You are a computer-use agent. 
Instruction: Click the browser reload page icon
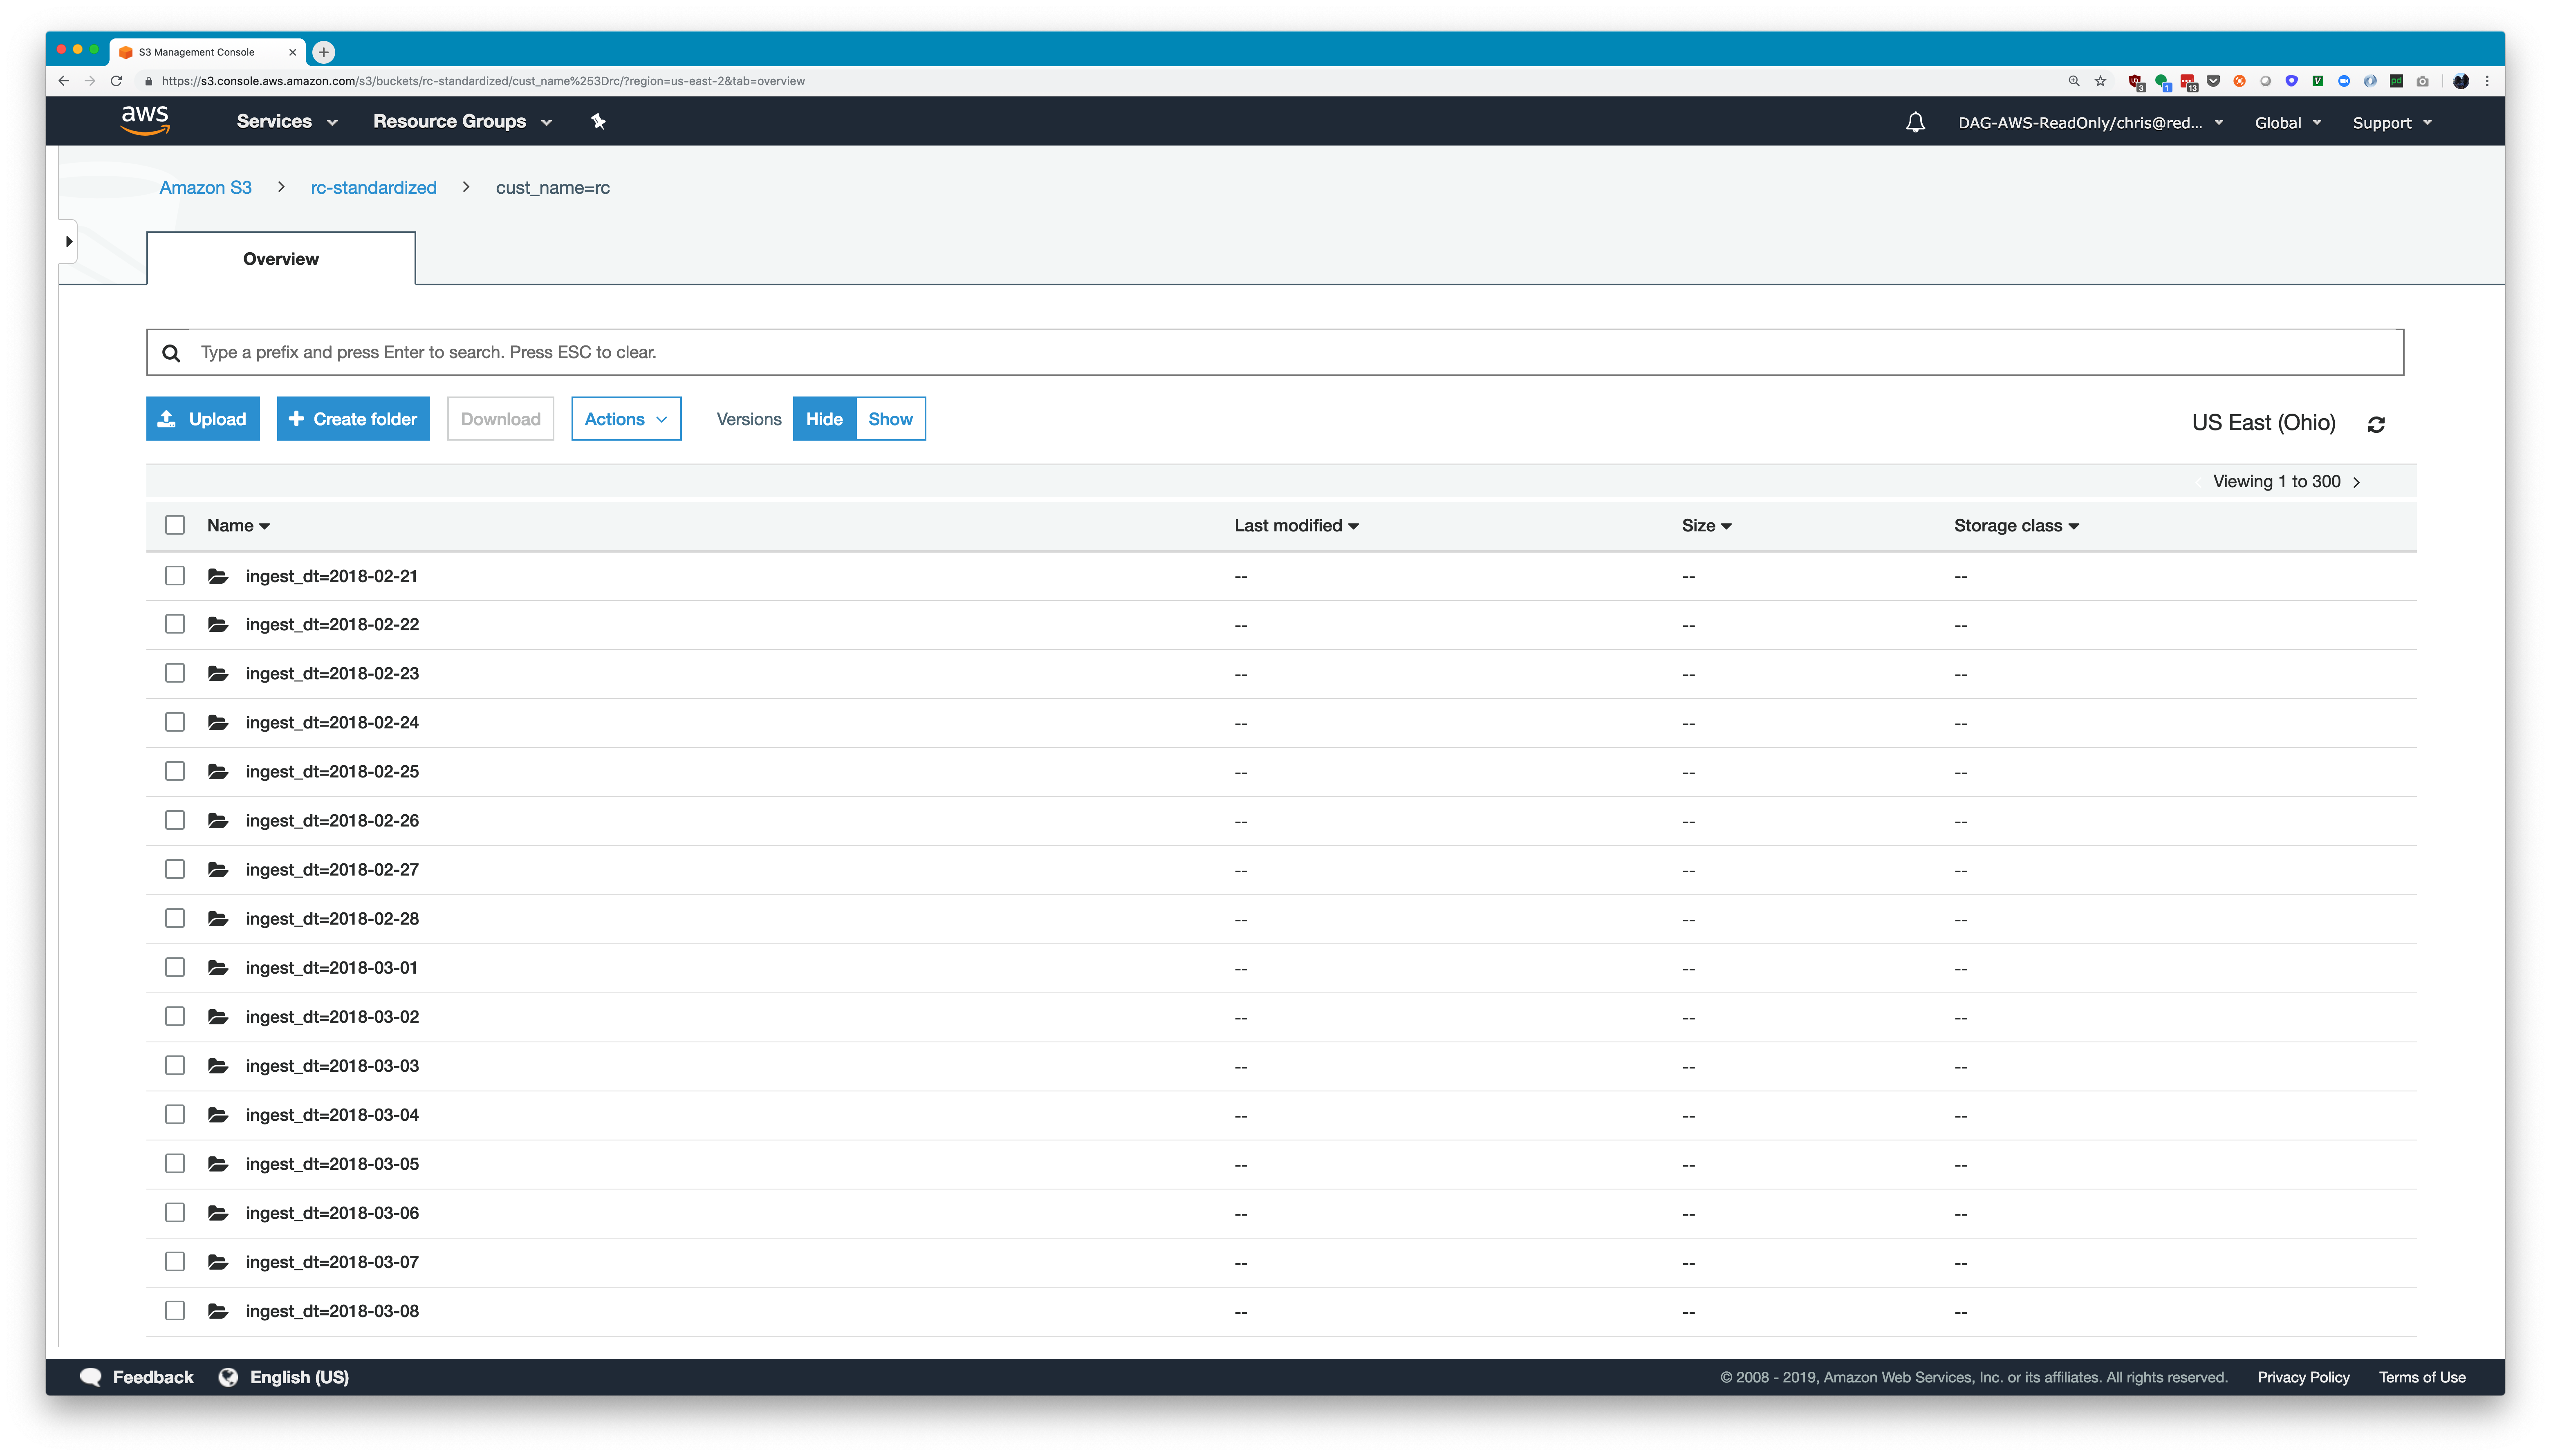tap(116, 81)
